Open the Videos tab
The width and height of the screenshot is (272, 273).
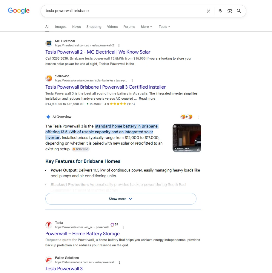(x=112, y=27)
